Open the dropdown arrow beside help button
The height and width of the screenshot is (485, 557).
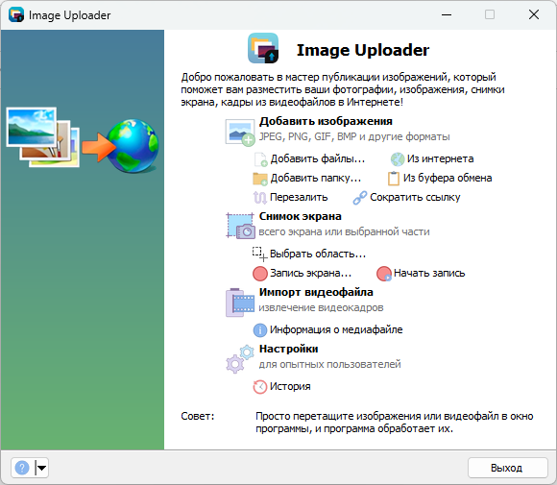(x=42, y=468)
